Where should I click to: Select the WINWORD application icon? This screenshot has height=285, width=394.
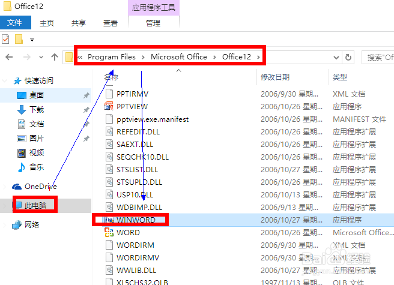pyautogui.click(x=109, y=220)
